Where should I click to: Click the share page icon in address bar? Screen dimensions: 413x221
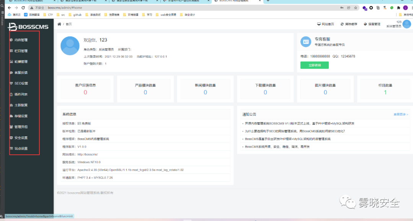point(349,8)
